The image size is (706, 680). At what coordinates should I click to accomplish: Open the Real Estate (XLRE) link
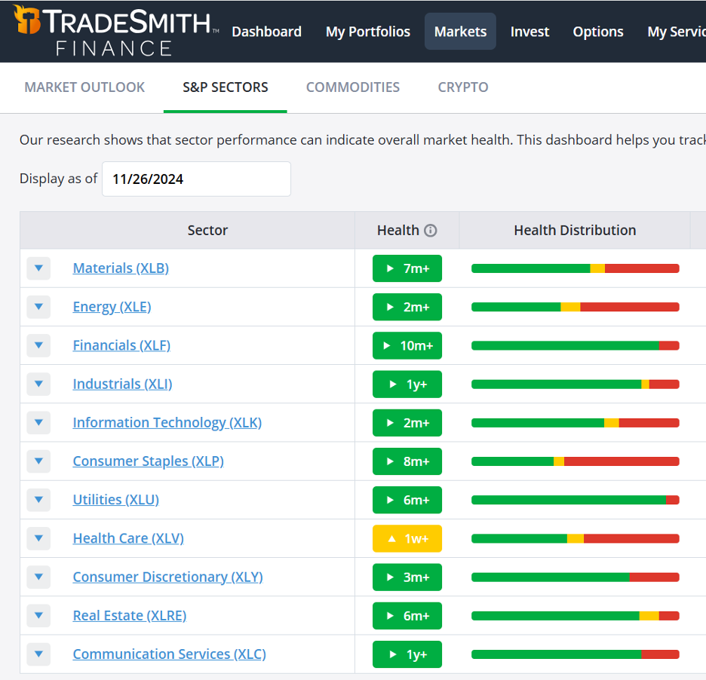pos(130,616)
